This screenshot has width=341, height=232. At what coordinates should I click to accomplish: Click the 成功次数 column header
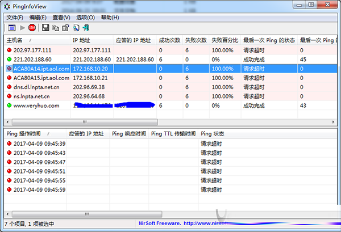click(x=169, y=41)
